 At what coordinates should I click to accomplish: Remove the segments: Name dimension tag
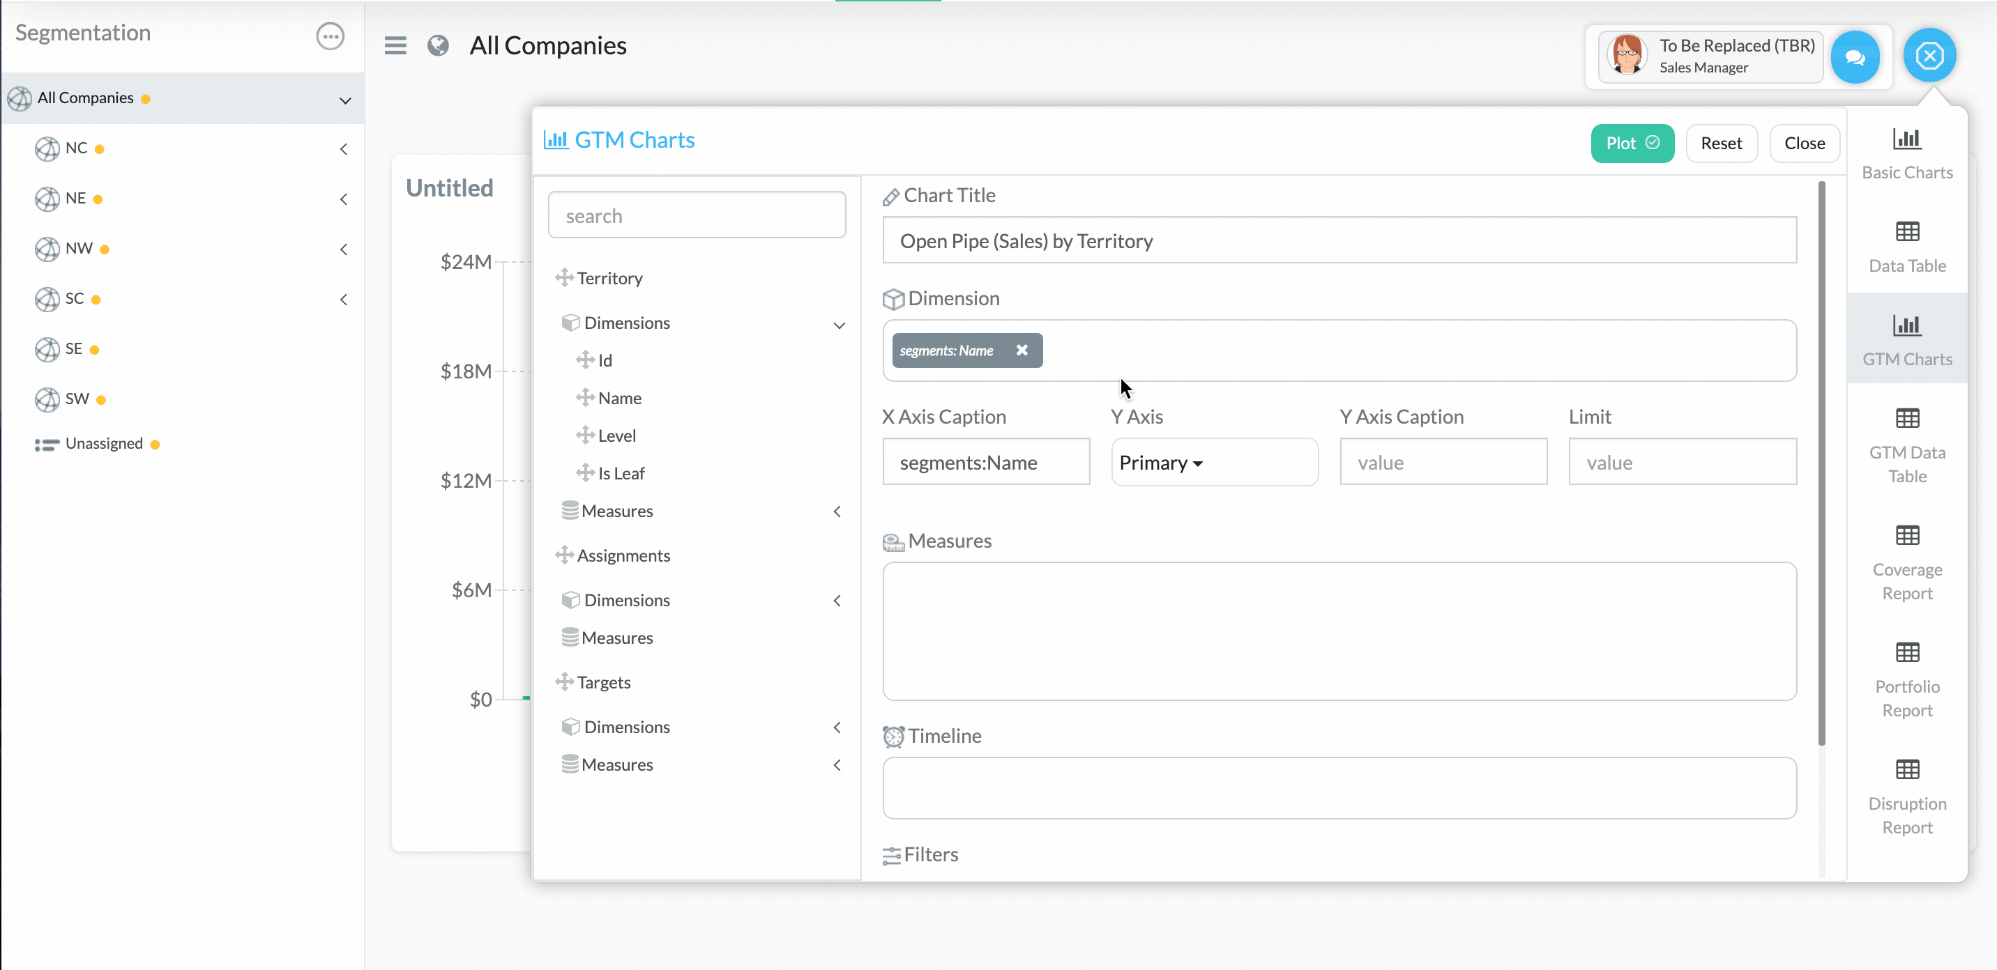pyautogui.click(x=1022, y=351)
